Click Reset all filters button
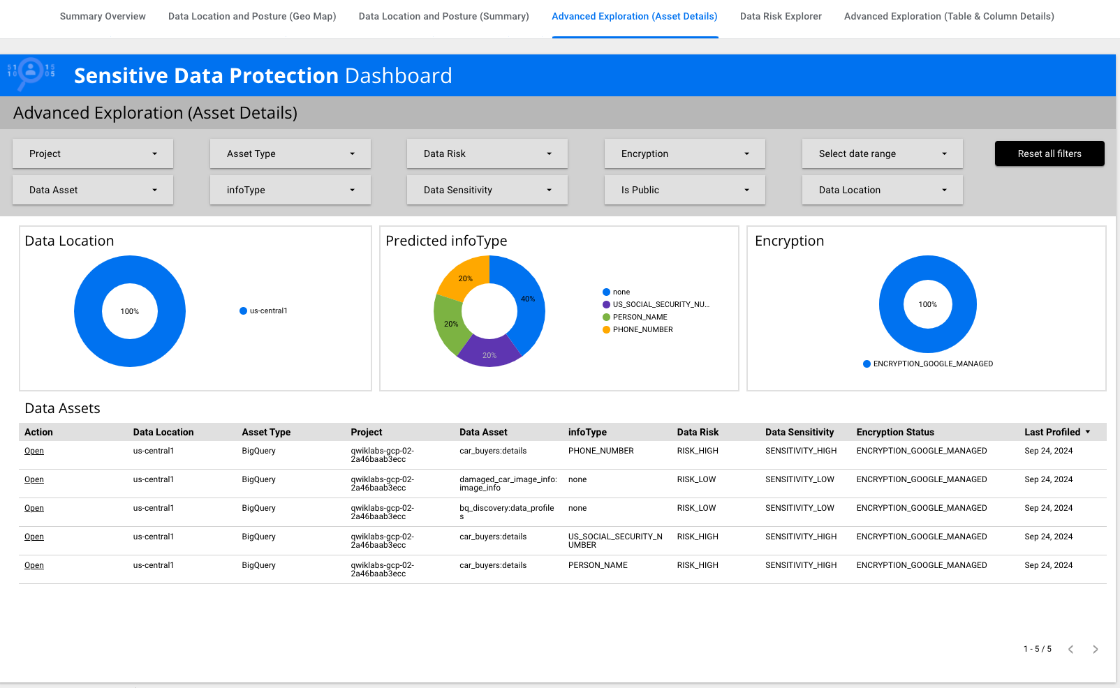This screenshot has height=688, width=1120. (x=1049, y=154)
